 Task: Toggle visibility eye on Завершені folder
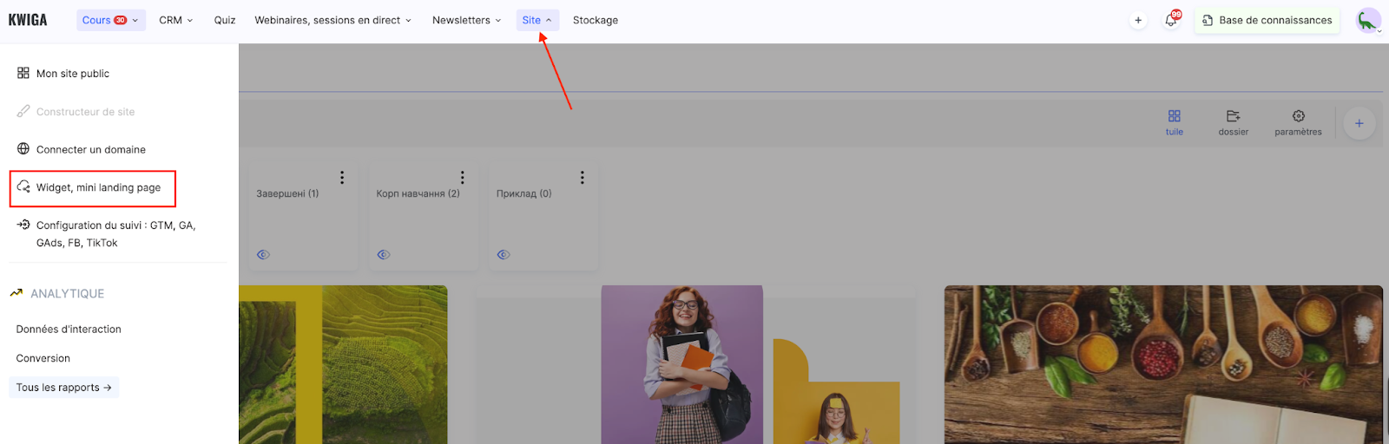pos(263,255)
